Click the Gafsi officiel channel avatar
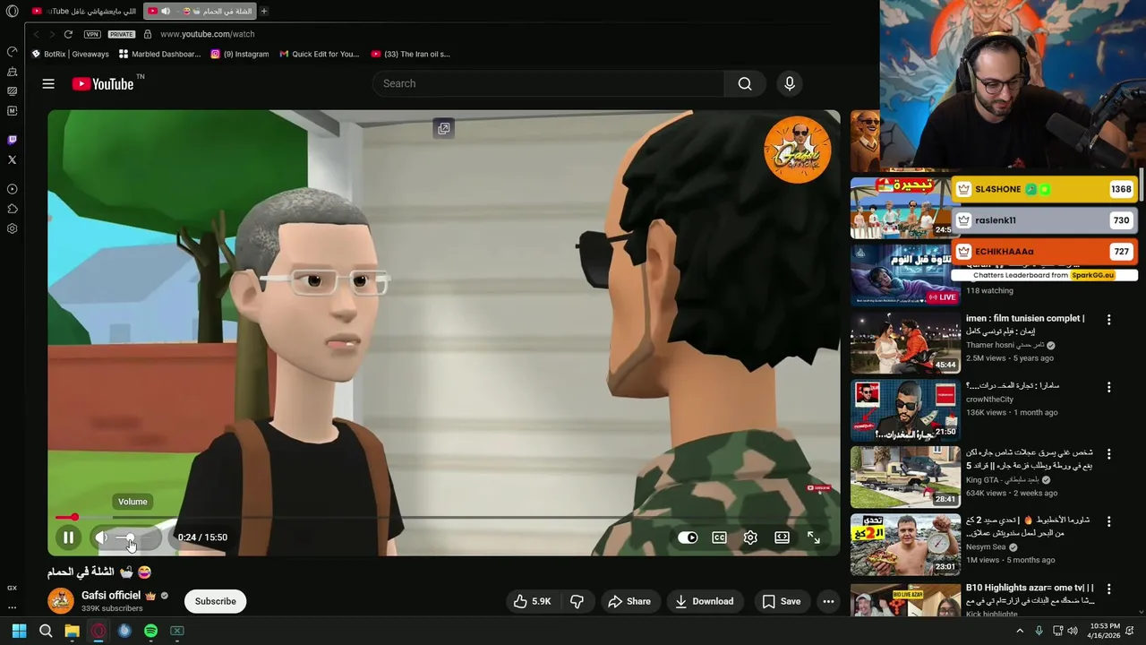Image resolution: width=1146 pixels, height=645 pixels. tap(61, 600)
